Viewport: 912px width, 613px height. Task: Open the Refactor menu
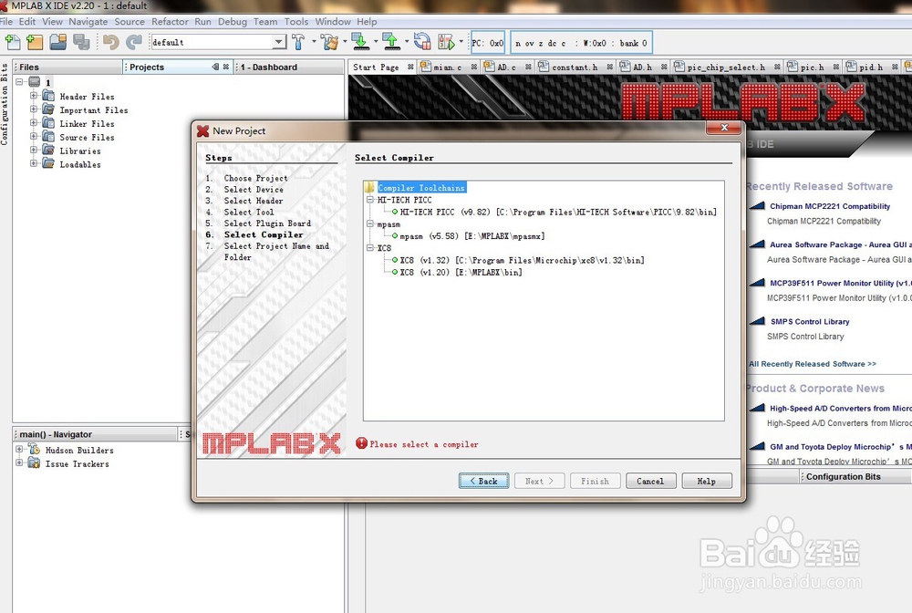pyautogui.click(x=170, y=22)
